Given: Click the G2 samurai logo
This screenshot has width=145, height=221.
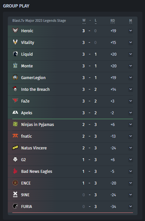Looking at the screenshot, I should point(15,159).
